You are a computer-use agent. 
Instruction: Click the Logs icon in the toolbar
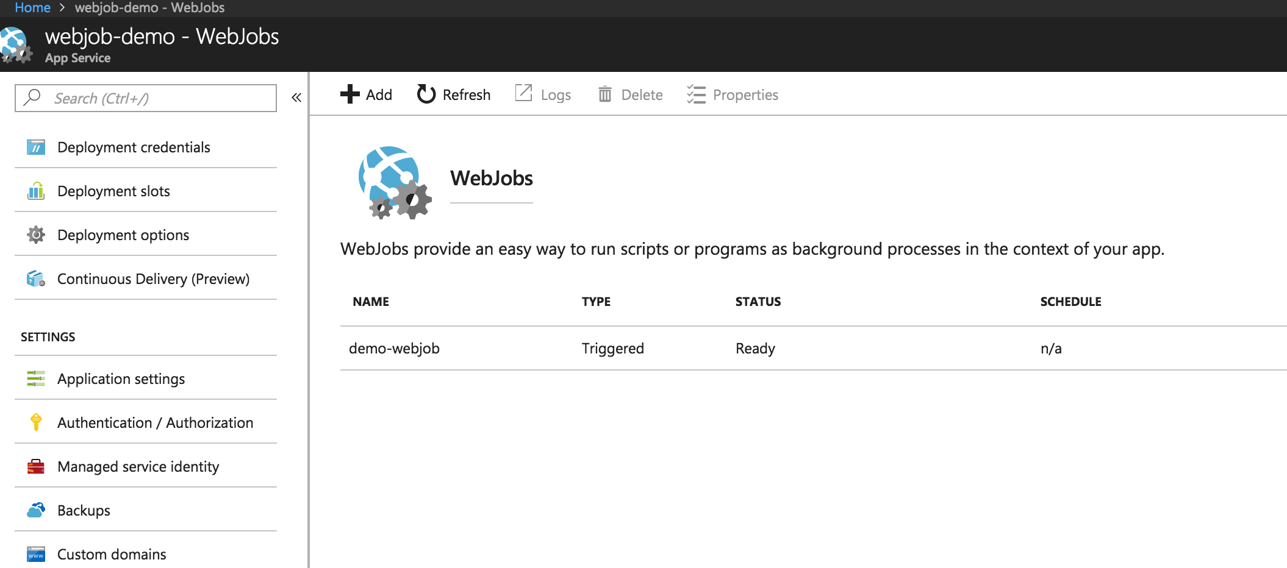point(524,93)
